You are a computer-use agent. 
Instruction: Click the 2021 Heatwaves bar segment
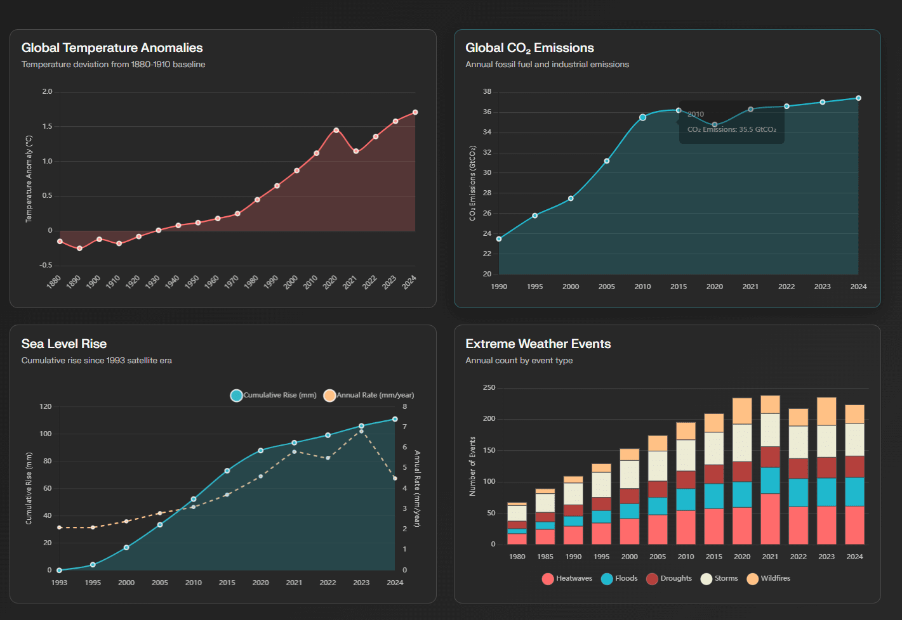[770, 519]
